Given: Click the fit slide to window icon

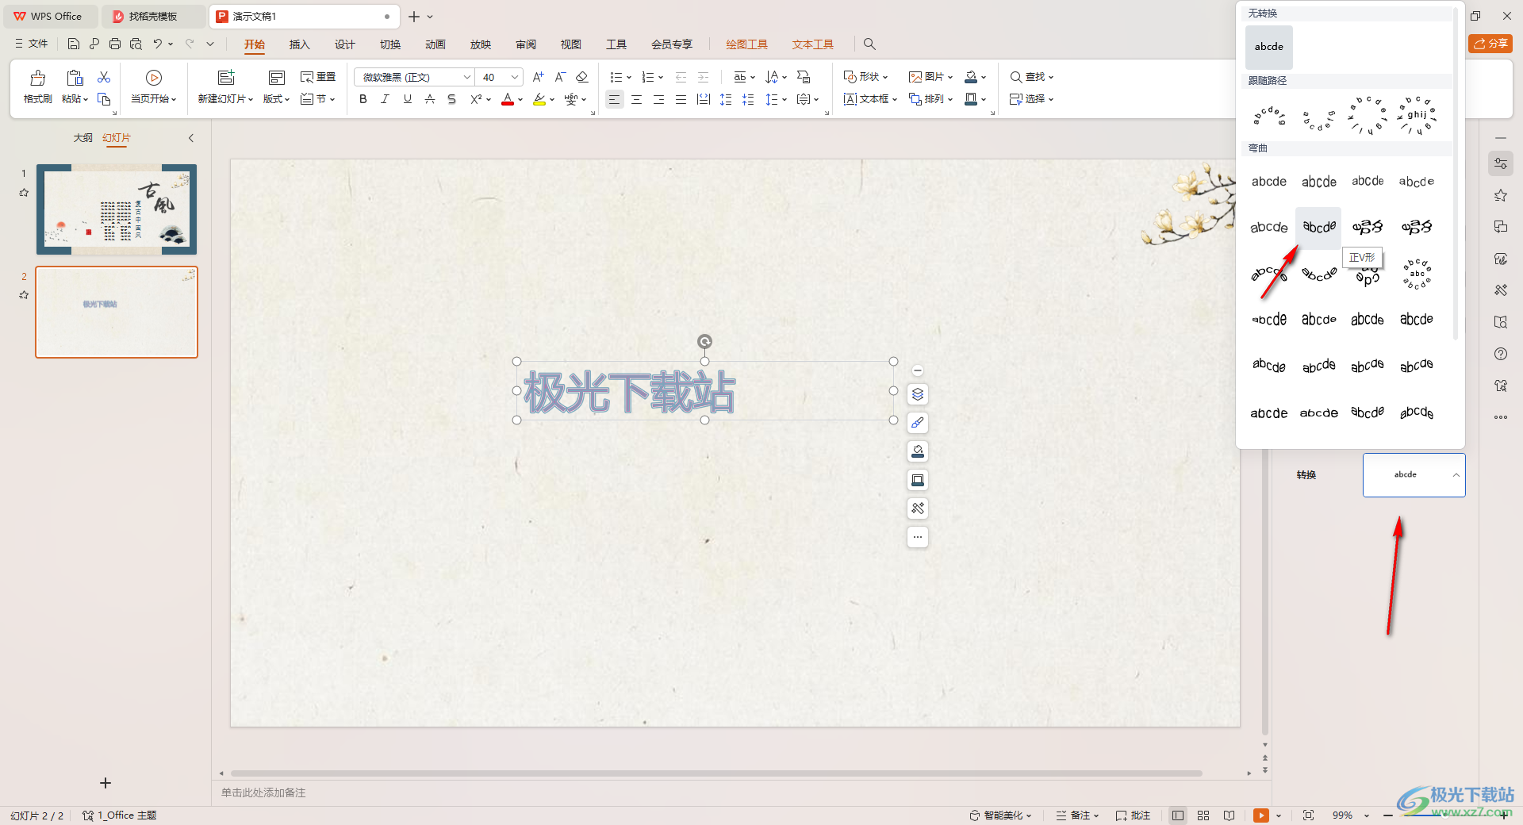Looking at the screenshot, I should 1308,815.
